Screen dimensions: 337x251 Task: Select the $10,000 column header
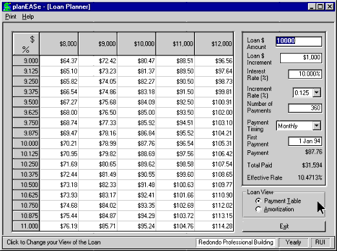(x=137, y=44)
